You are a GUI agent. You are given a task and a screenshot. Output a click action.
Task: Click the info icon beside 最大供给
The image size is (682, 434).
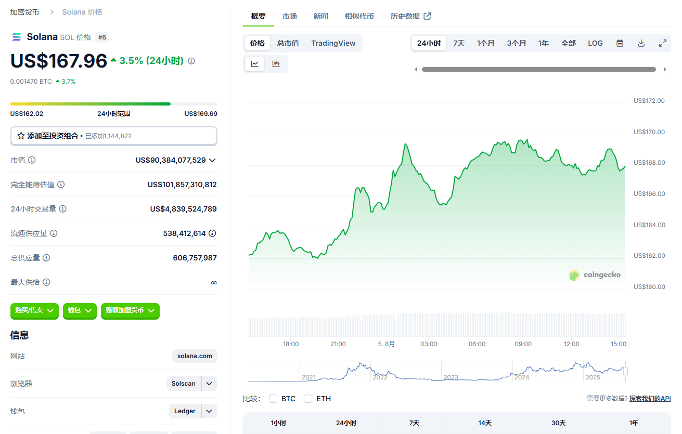[46, 282]
